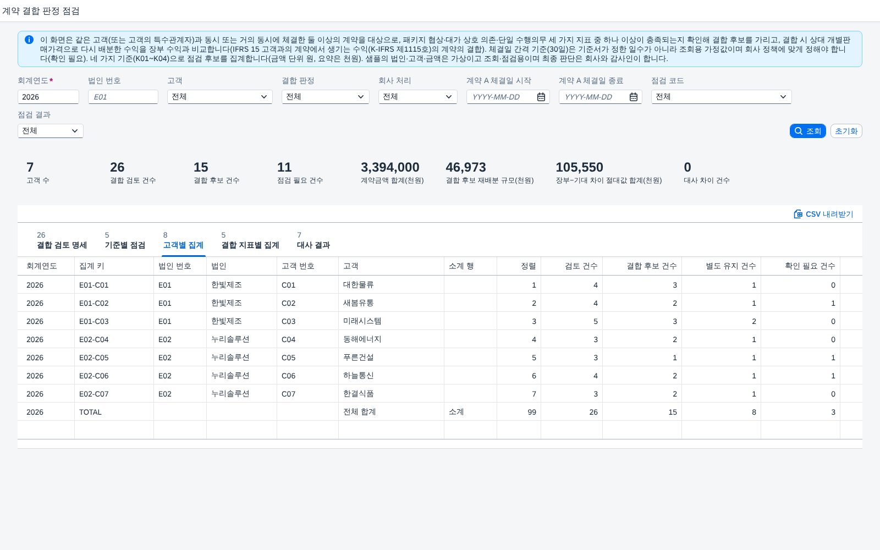880x550 pixels.
Task: Click the 조회 search button
Action: coord(807,131)
